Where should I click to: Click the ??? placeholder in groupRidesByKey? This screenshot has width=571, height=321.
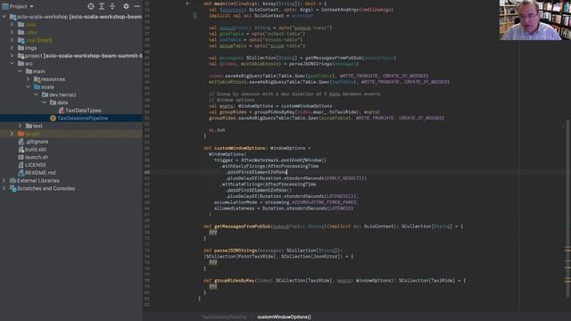coord(213,286)
